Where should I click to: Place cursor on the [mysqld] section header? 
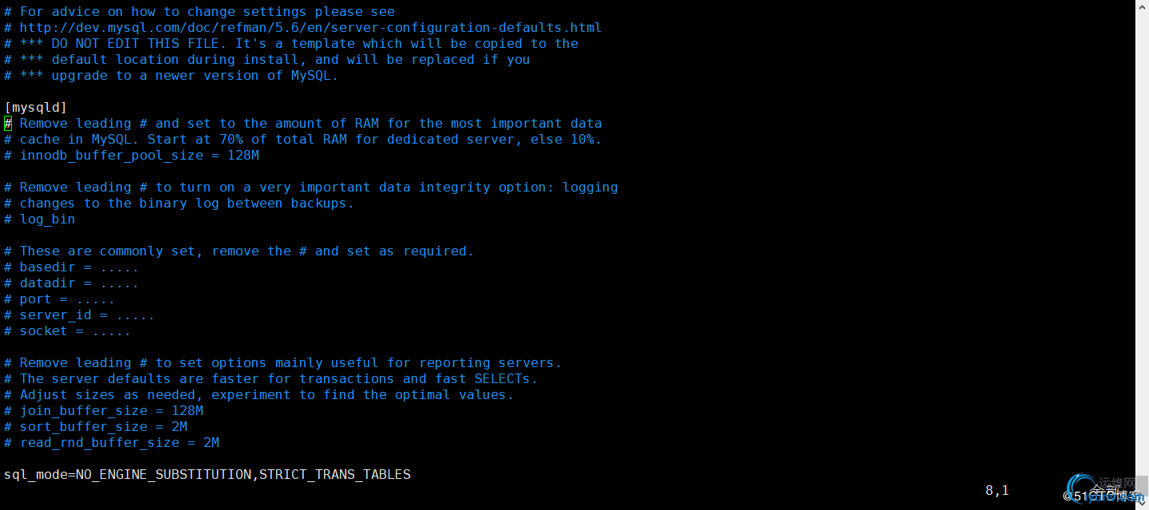pos(36,108)
